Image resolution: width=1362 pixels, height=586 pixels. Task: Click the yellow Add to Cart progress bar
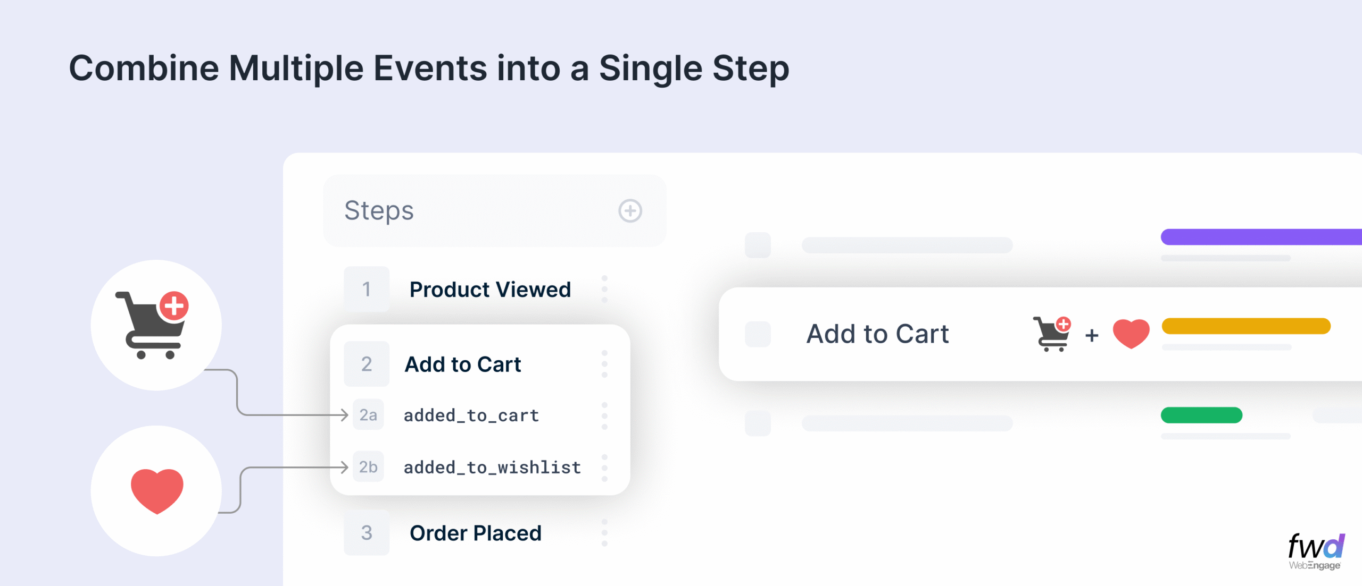pyautogui.click(x=1245, y=326)
